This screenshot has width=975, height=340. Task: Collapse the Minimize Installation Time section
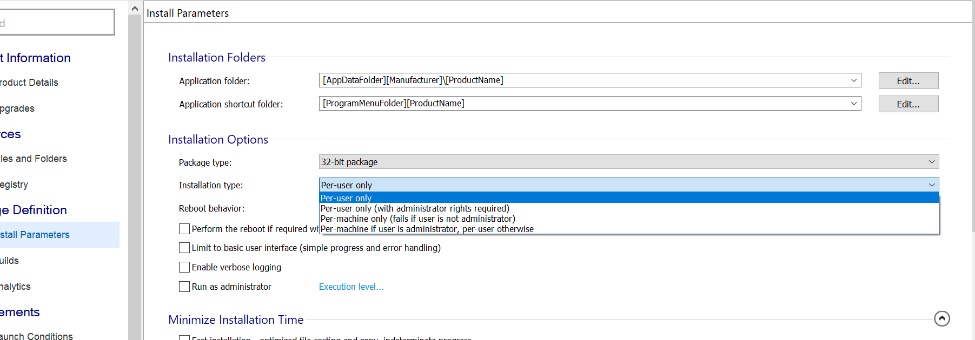[x=941, y=318]
